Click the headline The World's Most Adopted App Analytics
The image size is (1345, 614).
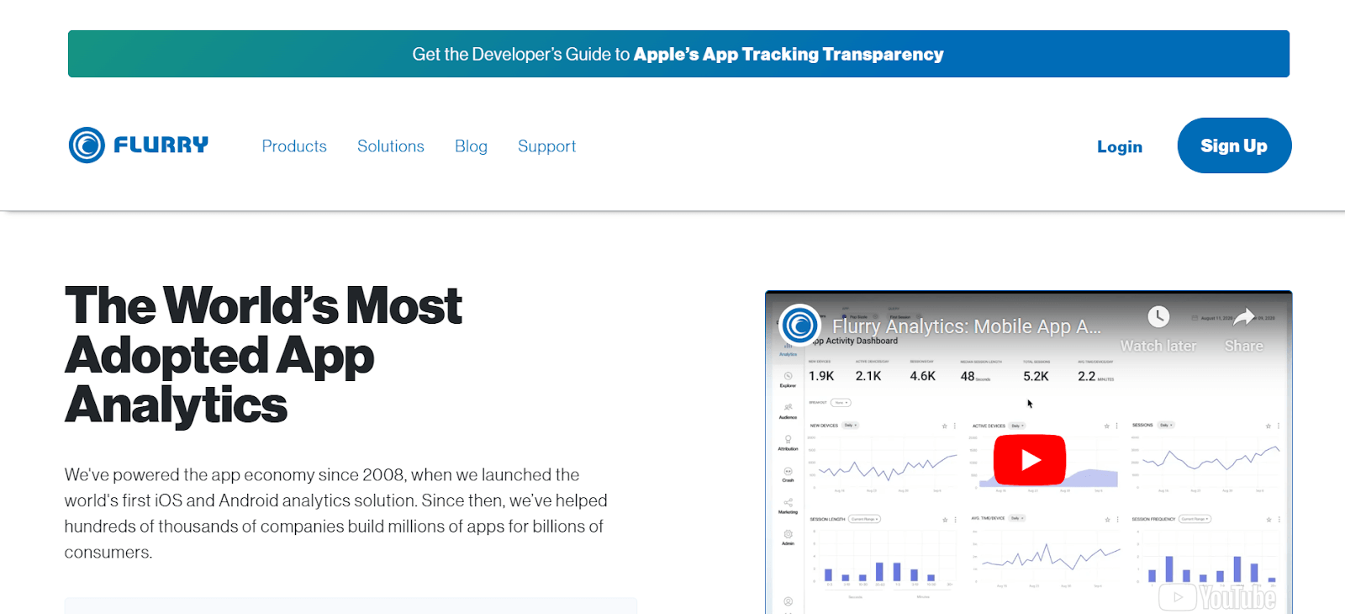[264, 355]
